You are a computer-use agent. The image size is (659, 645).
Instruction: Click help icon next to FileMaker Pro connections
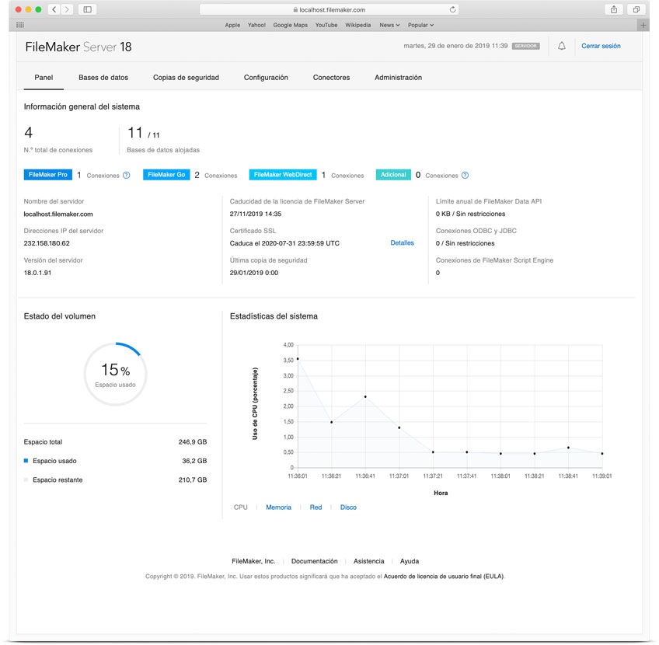tap(126, 176)
